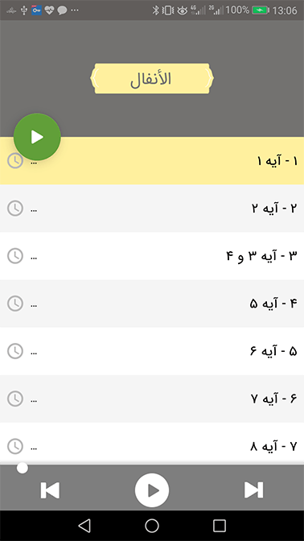Open list item ۲ - آیه ۲

tap(152, 209)
